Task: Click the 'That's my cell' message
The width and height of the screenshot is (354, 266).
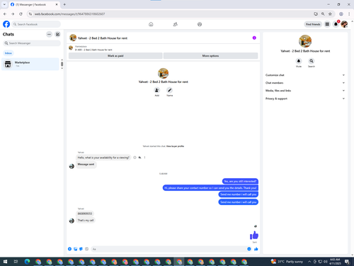Action: pos(86,221)
